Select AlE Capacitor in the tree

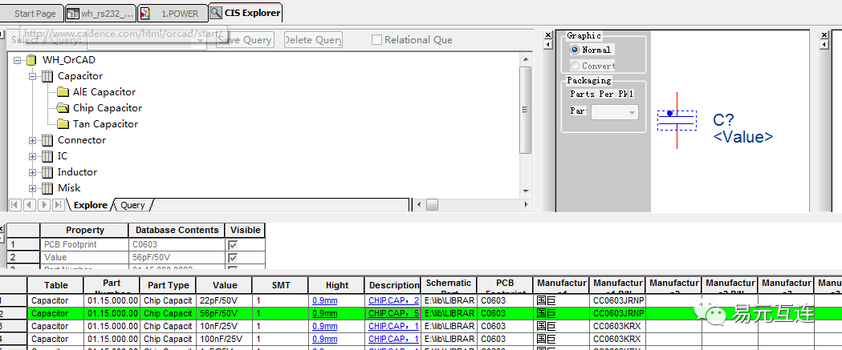(x=104, y=92)
